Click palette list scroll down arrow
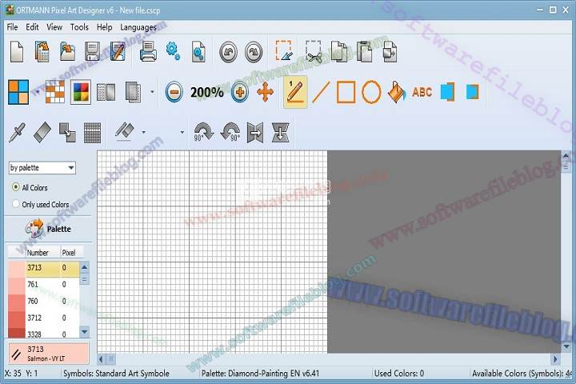The width and height of the screenshot is (576, 384). click(x=85, y=331)
